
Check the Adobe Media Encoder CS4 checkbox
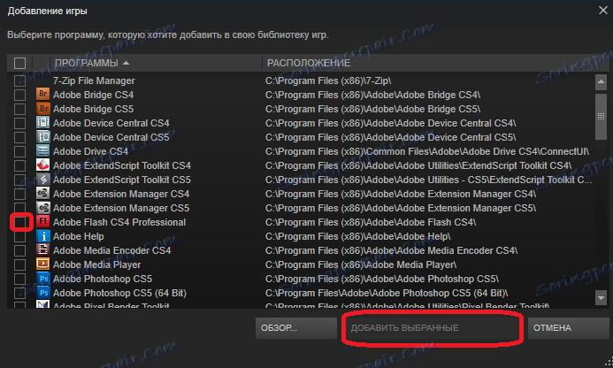click(x=20, y=250)
